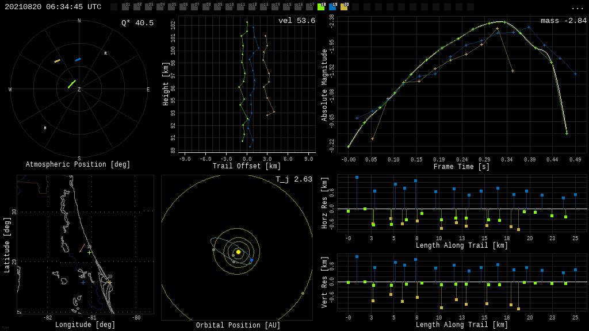Screen dimensions: 589x331
Task: Click the yellow Sun in orbital plot
Action: tap(238, 252)
